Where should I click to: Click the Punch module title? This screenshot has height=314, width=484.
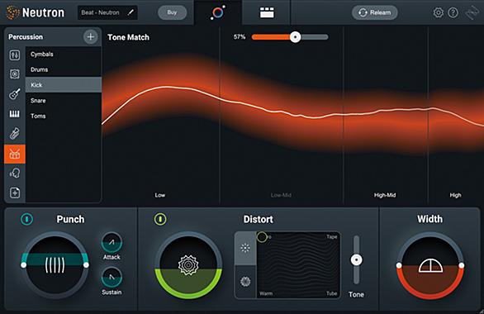tap(70, 219)
